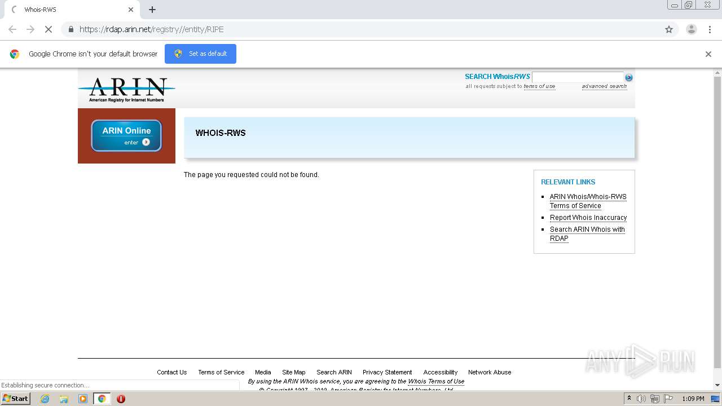Click the address bar URL
722x406 pixels.
[x=152, y=29]
